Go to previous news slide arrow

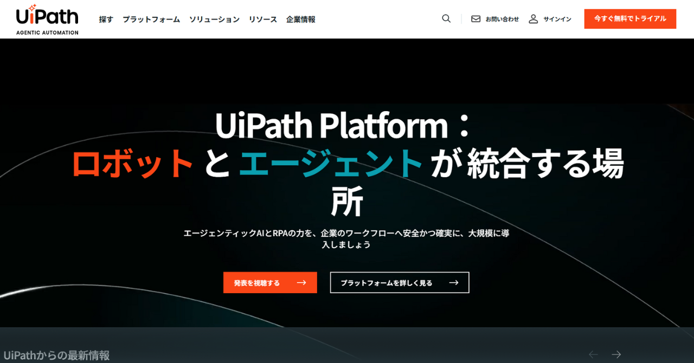[x=593, y=354]
